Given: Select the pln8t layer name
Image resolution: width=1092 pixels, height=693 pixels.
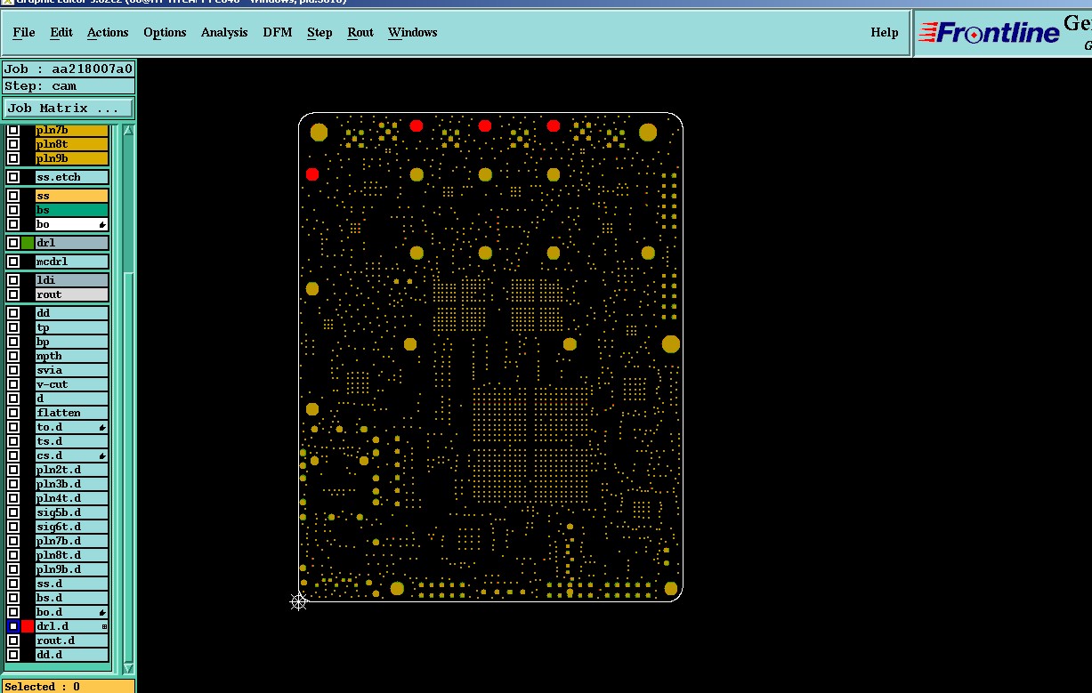Looking at the screenshot, I should (x=71, y=144).
